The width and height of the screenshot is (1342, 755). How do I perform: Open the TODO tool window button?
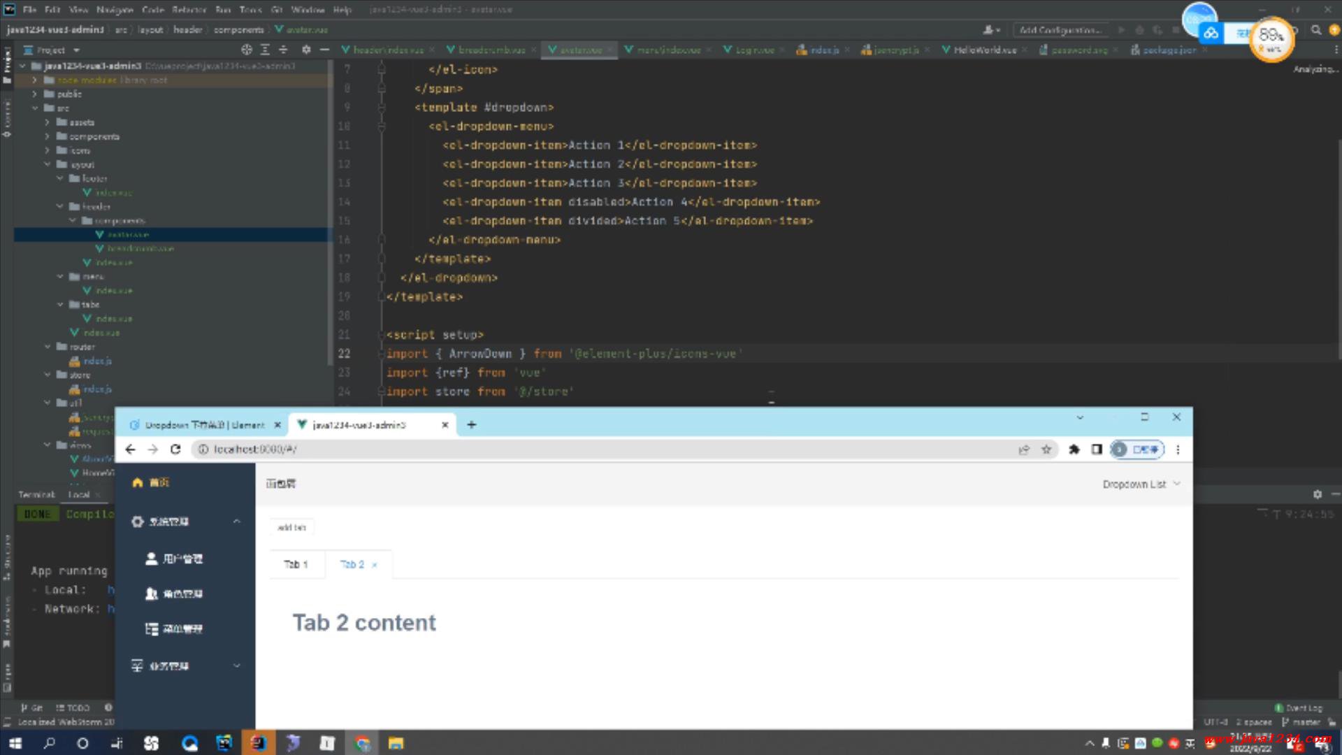point(73,707)
